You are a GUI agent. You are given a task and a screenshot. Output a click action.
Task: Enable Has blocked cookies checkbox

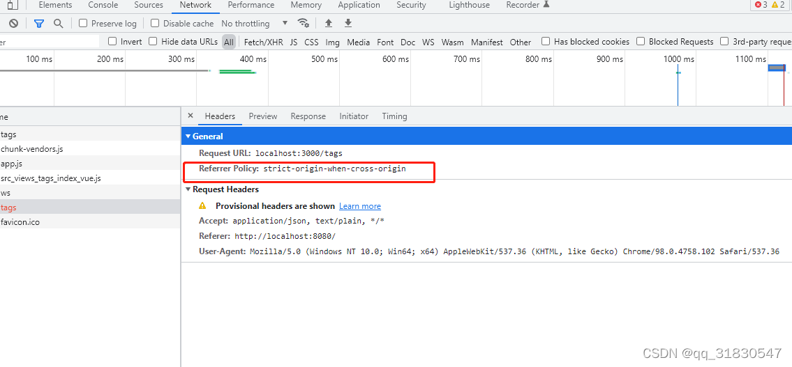pos(546,41)
